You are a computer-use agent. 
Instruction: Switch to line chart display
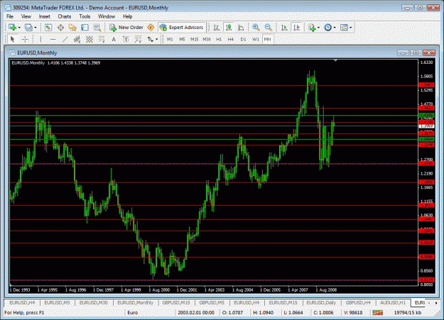(x=241, y=28)
